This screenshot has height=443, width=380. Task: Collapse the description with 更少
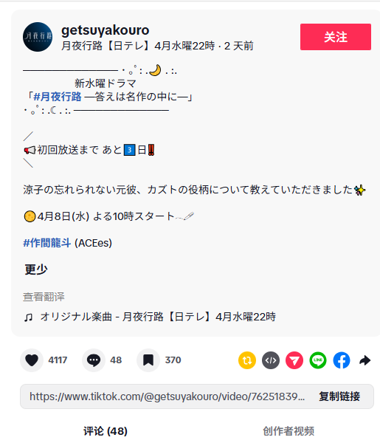pyautogui.click(x=36, y=269)
